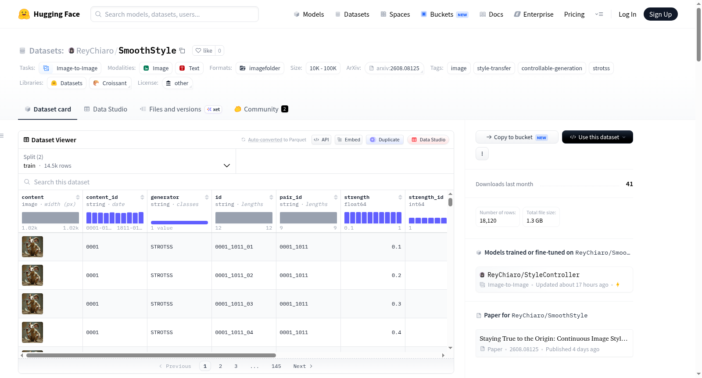702x378 pixels.
Task: Click the strength histogram bars
Action: (x=373, y=218)
